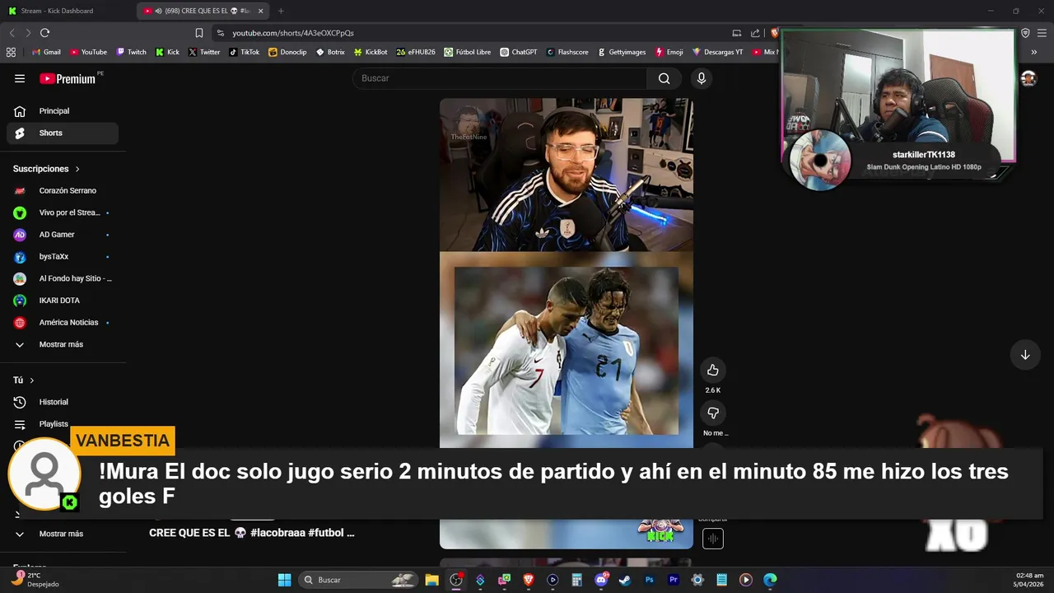The width and height of the screenshot is (1054, 593).
Task: Launch Premiere Pro from the taskbar
Action: pyautogui.click(x=674, y=580)
